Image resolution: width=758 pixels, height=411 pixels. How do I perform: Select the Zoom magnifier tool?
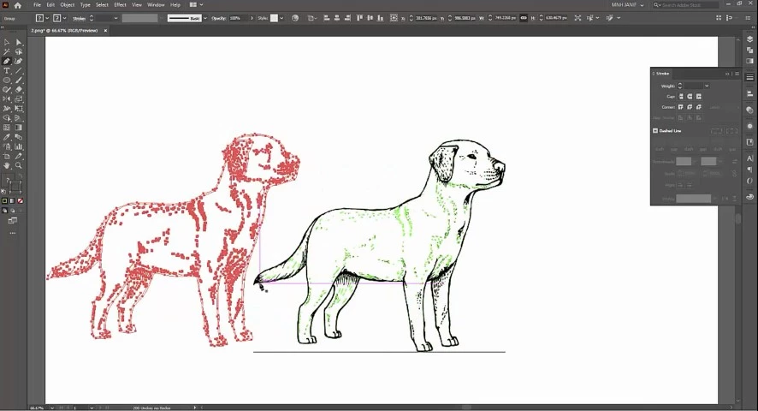click(x=18, y=165)
